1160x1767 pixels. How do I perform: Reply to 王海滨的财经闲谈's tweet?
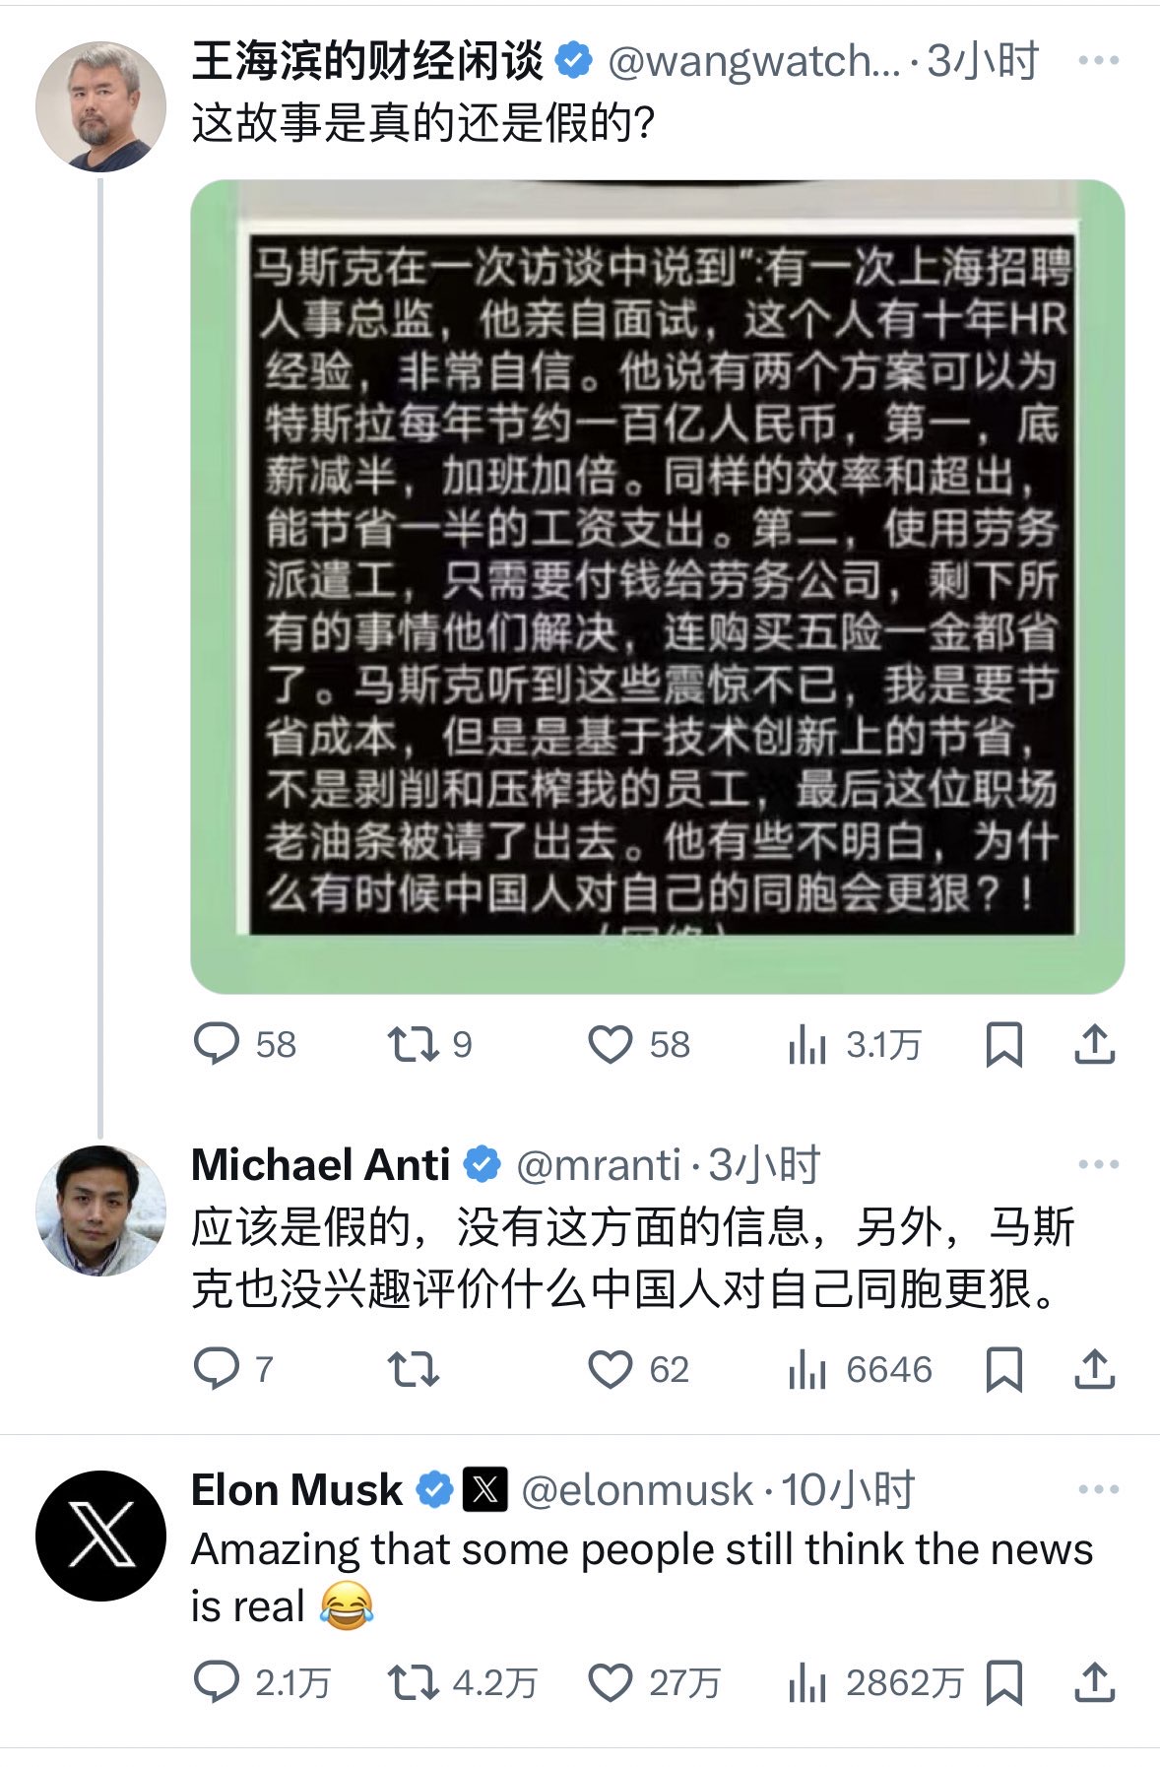tap(217, 1044)
